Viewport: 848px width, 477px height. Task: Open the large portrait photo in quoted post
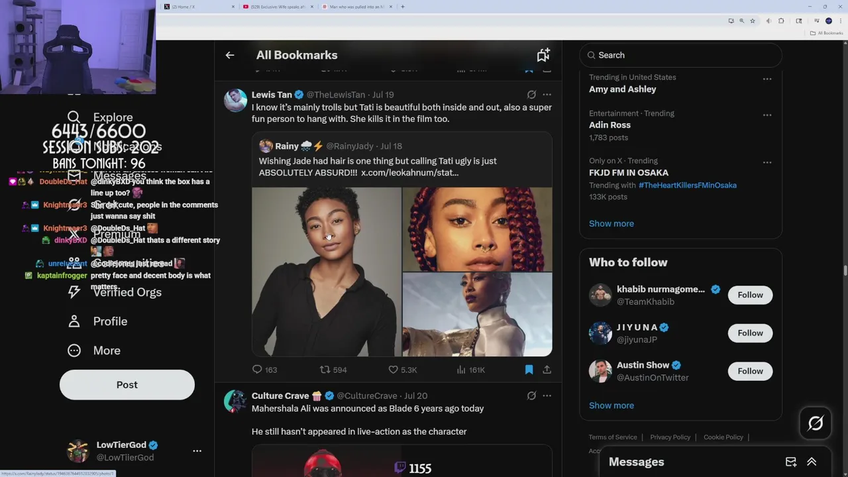(x=327, y=272)
